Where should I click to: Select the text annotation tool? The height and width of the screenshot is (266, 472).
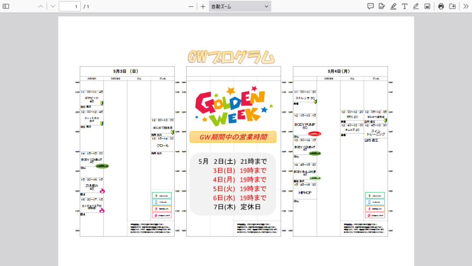404,6
